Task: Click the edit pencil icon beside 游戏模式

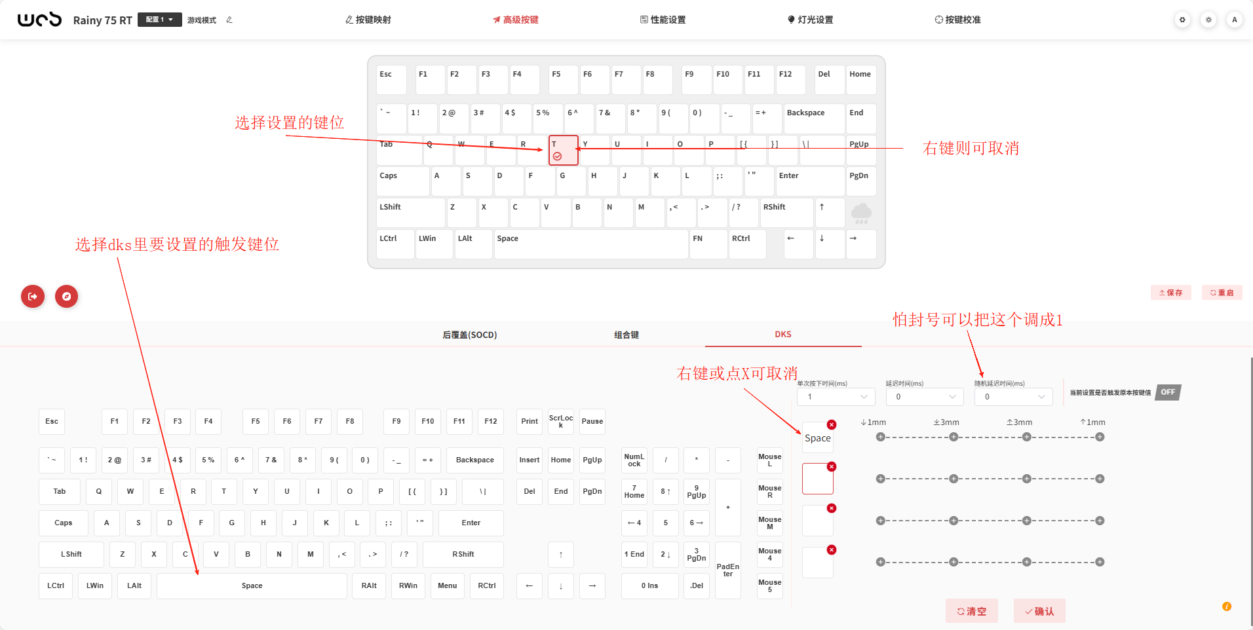Action: 229,20
